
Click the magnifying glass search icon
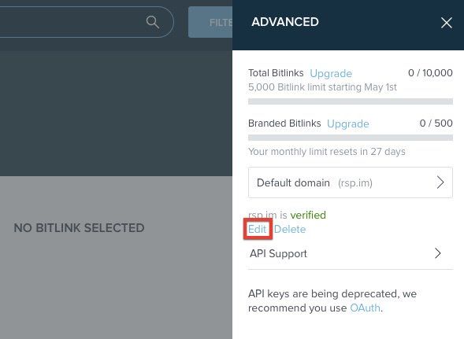click(x=153, y=22)
